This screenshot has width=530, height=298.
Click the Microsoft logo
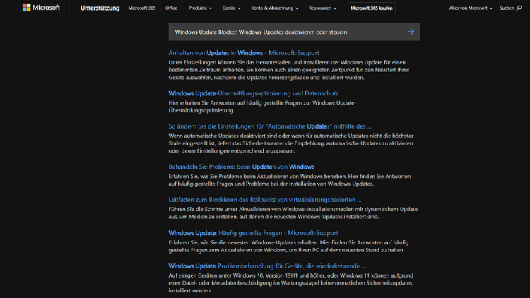(x=41, y=8)
